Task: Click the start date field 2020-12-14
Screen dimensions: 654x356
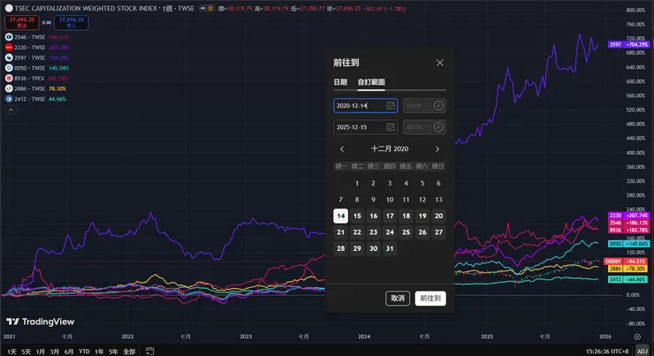Action: (365, 105)
